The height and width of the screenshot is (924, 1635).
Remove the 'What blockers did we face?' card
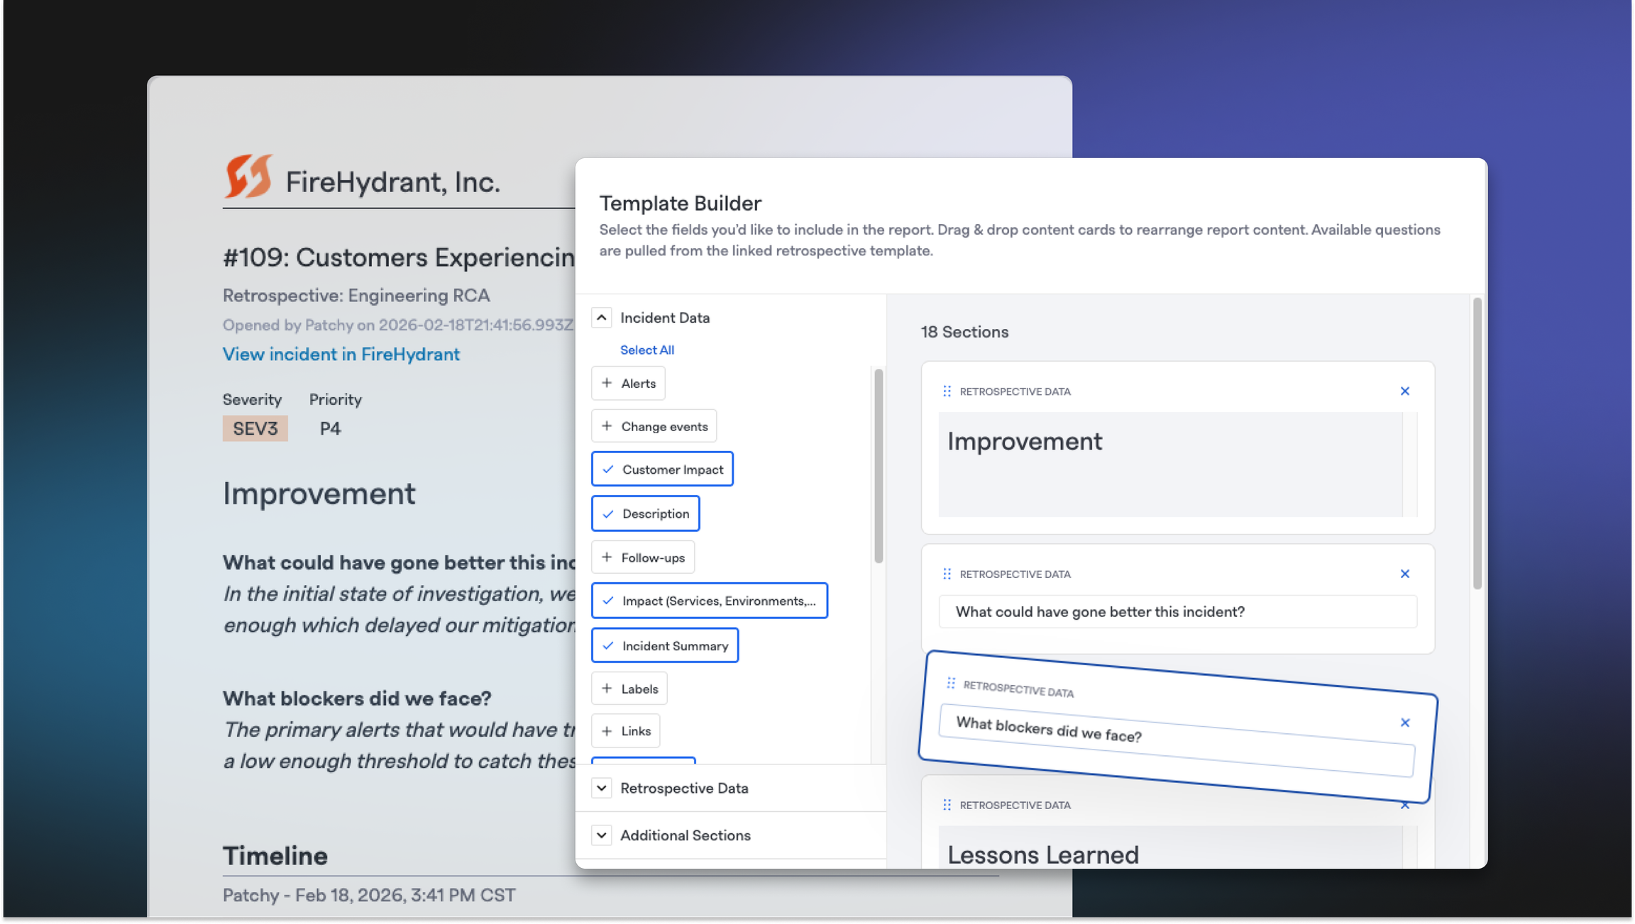[x=1404, y=723]
